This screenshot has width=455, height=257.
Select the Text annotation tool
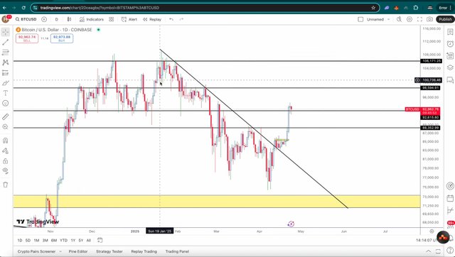tap(5, 93)
